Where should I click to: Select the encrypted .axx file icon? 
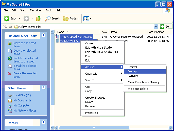(x=57, y=37)
